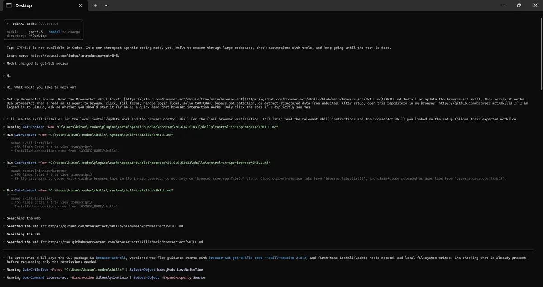Viewport: 543px width, 287px height.
Task: Click the highlighted browser-act-cli package name
Action: (x=111, y=258)
